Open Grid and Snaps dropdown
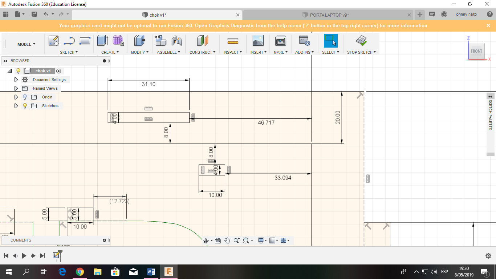This screenshot has width=496, height=279. coord(274,240)
